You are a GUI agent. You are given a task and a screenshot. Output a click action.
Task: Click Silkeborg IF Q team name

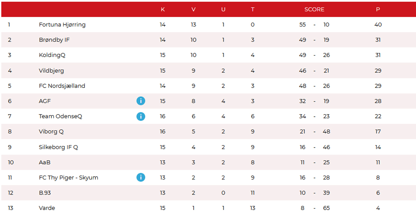pyautogui.click(x=58, y=147)
